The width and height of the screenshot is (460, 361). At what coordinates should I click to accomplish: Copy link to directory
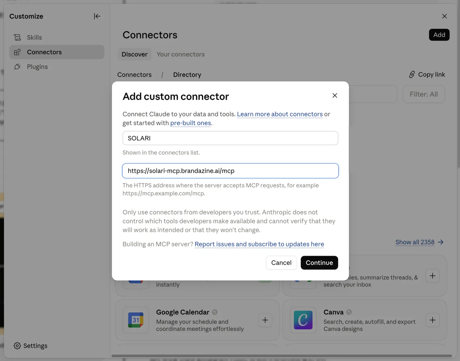(x=427, y=74)
